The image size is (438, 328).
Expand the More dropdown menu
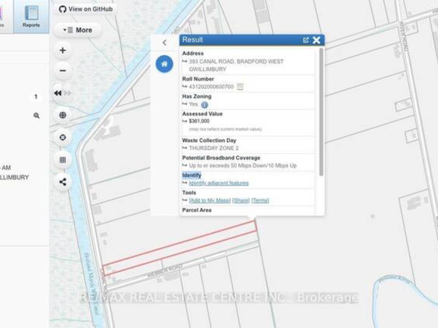click(x=78, y=30)
